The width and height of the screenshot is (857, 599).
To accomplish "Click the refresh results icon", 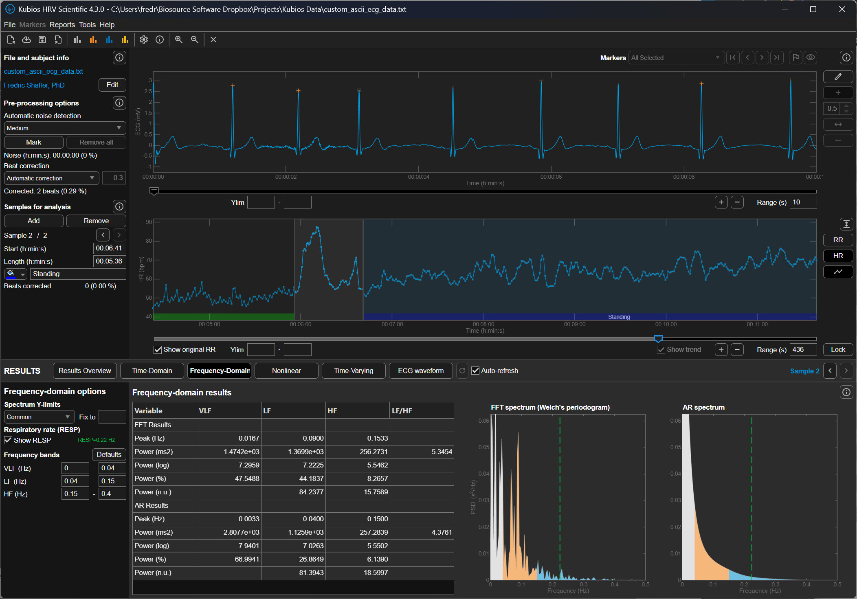I will (x=462, y=371).
